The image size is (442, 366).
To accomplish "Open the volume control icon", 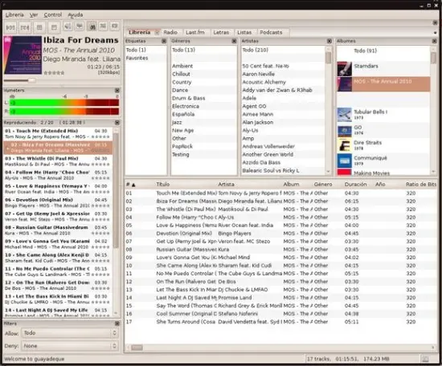I will click(68, 26).
